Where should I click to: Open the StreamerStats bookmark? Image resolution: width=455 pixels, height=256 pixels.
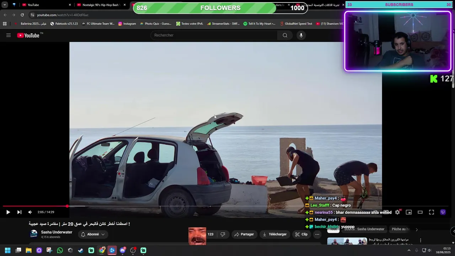(x=223, y=24)
